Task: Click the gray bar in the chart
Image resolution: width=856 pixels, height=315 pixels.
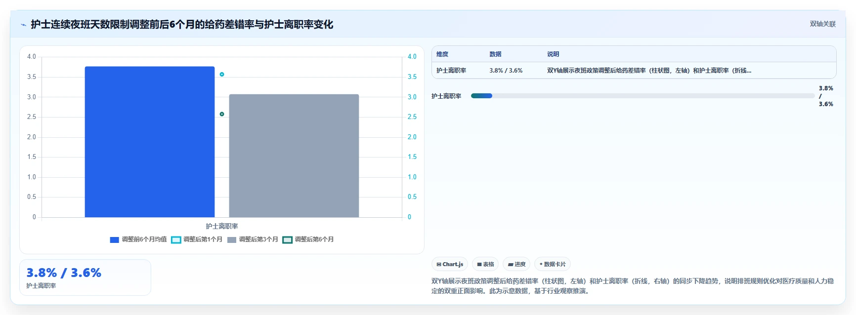Action: (x=294, y=156)
